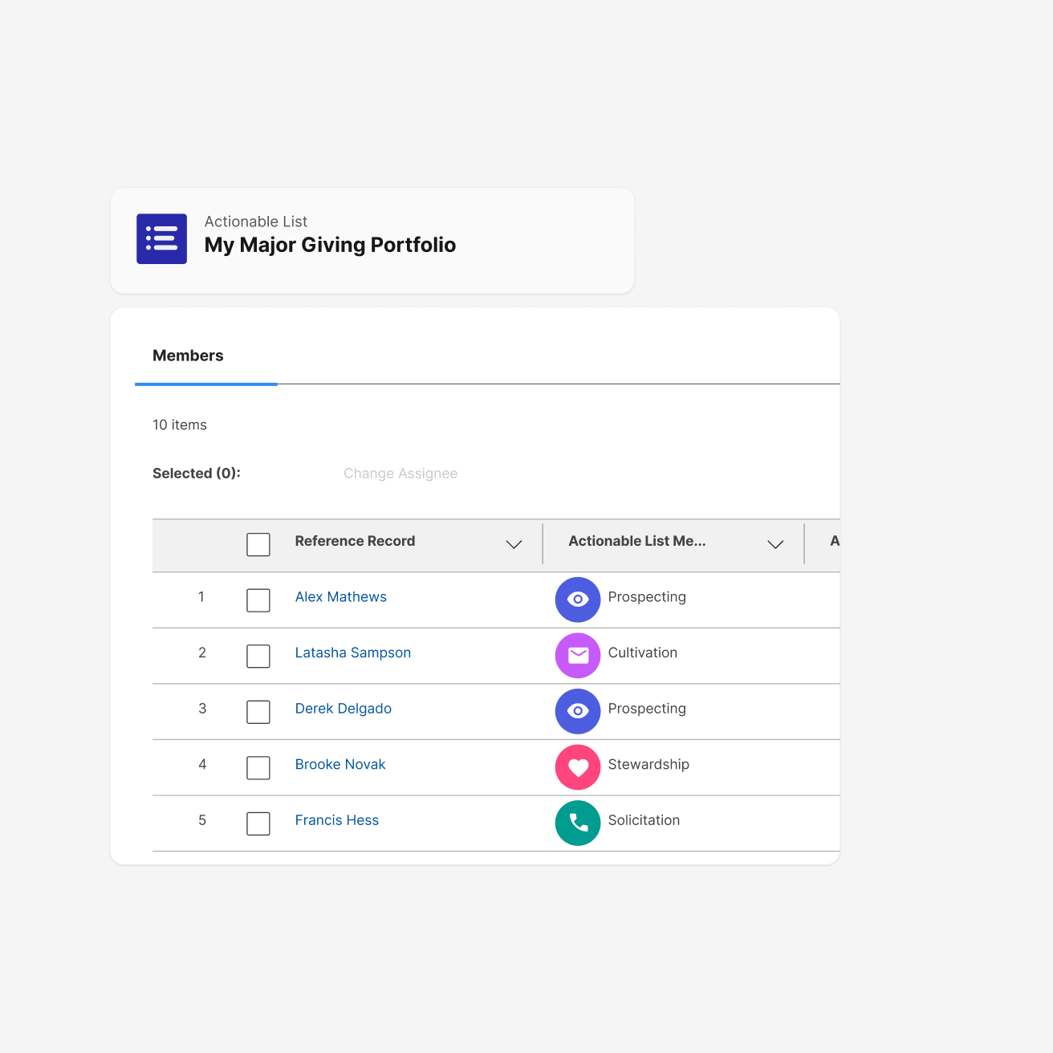Click the Cultivation envelope icon for Latasha Sampson
Viewport: 1053px width, 1053px height.
pyautogui.click(x=578, y=656)
